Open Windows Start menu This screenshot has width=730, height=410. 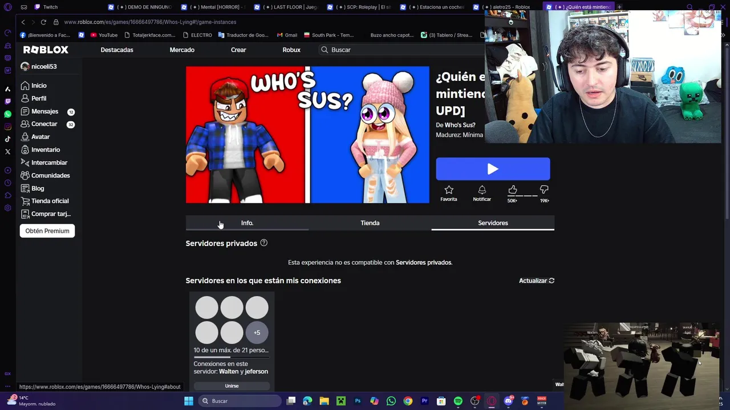click(189, 401)
